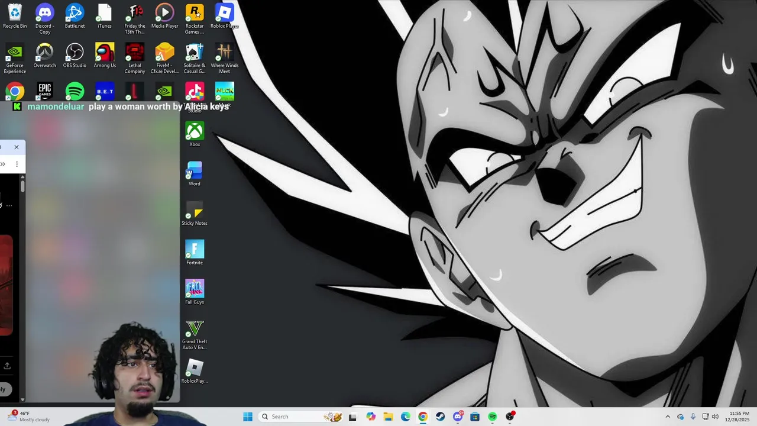Expand the double-chevron overflow in the left window
The image size is (757, 426).
pos(3,164)
